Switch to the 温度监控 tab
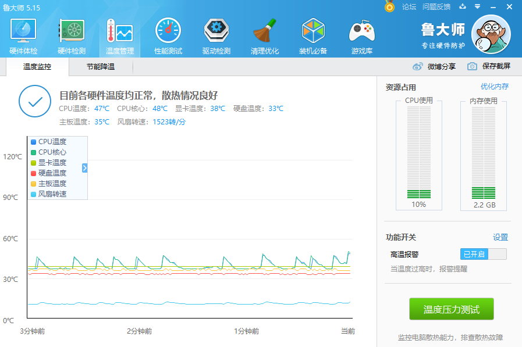This screenshot has height=347, width=522. 37,66
